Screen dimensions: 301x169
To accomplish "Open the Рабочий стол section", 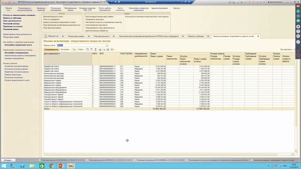I will pos(8,9).
